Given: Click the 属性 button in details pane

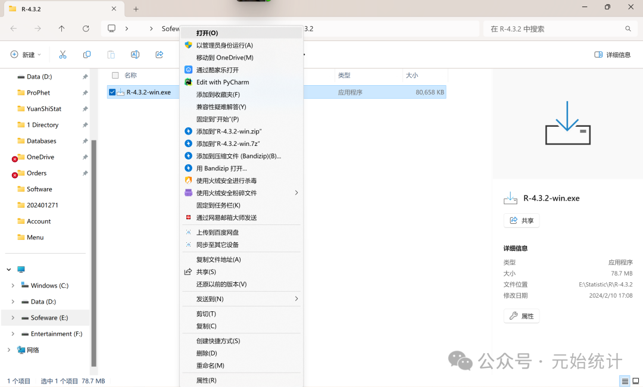Looking at the screenshot, I should click(521, 316).
